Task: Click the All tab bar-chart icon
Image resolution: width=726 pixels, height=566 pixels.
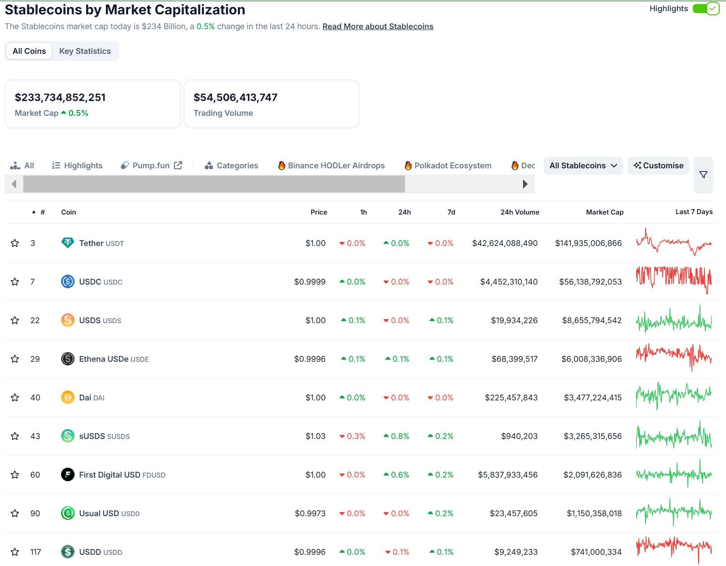Action: point(15,166)
